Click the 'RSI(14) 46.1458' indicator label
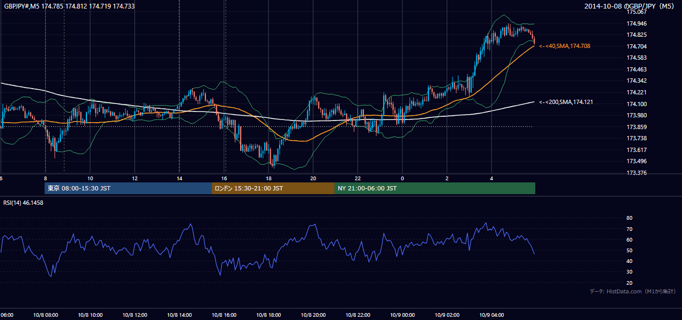The height and width of the screenshot is (320, 682). click(23, 203)
